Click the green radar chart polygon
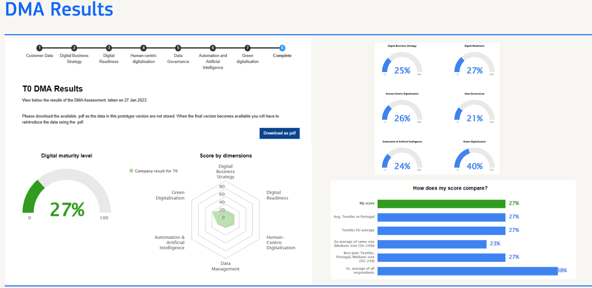This screenshot has height=288, width=592. click(224, 219)
